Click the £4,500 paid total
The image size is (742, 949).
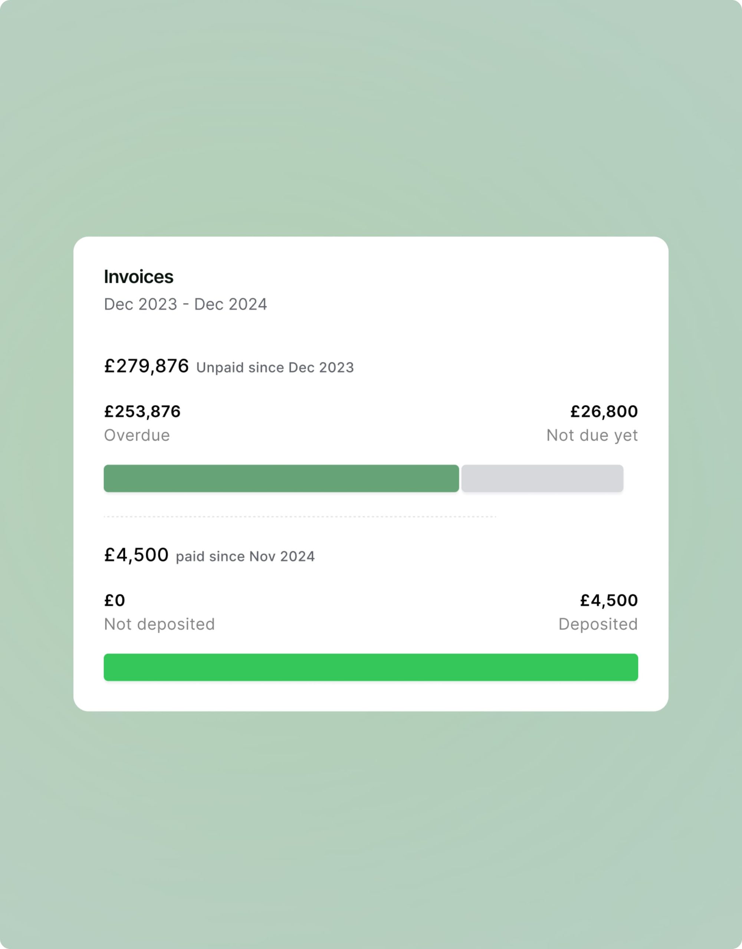click(136, 555)
